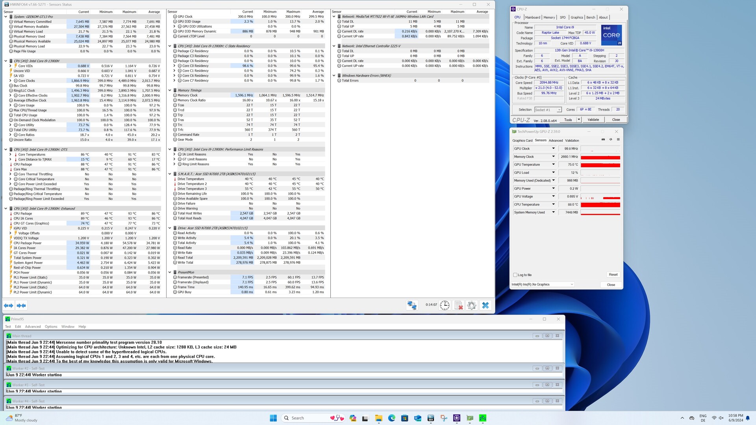Image resolution: width=756 pixels, height=425 pixels.
Task: Click CPU Temperature graph in GPU-Z
Action: tap(600, 205)
